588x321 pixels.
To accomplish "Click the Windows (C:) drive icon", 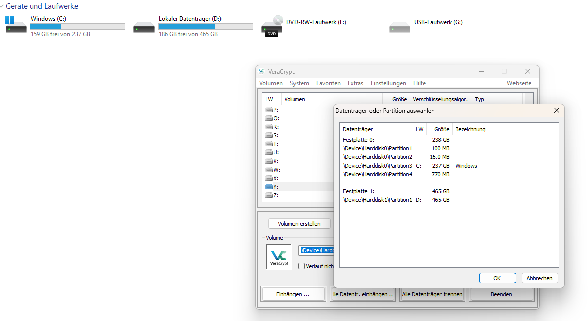I will (x=16, y=24).
